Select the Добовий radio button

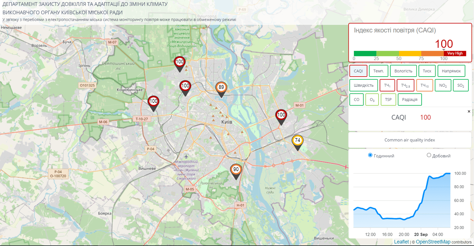pos(429,155)
